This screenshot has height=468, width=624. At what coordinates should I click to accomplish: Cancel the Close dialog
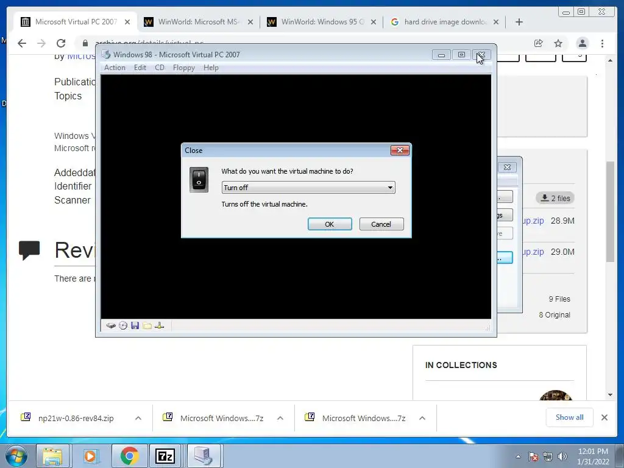click(381, 224)
